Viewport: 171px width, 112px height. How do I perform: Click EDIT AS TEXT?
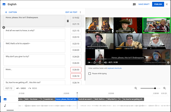click(x=71, y=12)
